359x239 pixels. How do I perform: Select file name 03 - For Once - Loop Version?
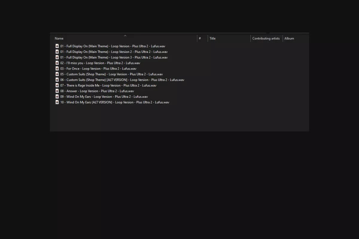click(98, 68)
